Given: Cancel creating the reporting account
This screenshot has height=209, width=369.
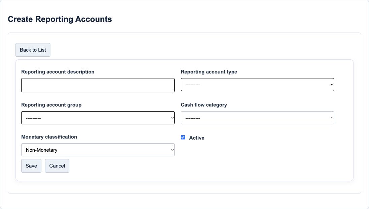Looking at the screenshot, I should tap(57, 166).
